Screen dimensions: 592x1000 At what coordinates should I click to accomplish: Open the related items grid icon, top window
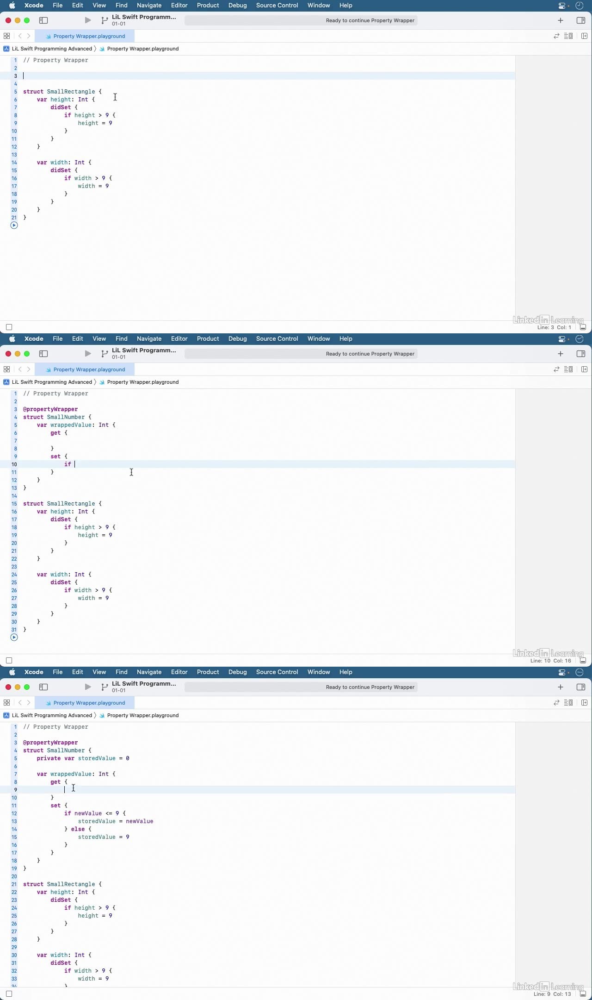(6, 36)
